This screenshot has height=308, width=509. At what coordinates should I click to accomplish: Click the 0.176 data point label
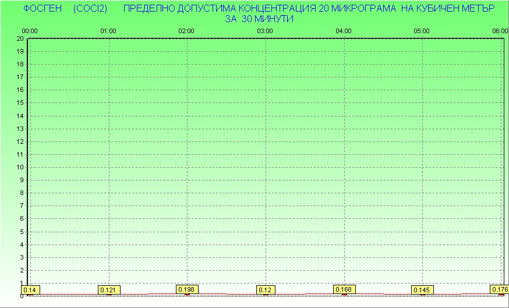500,289
